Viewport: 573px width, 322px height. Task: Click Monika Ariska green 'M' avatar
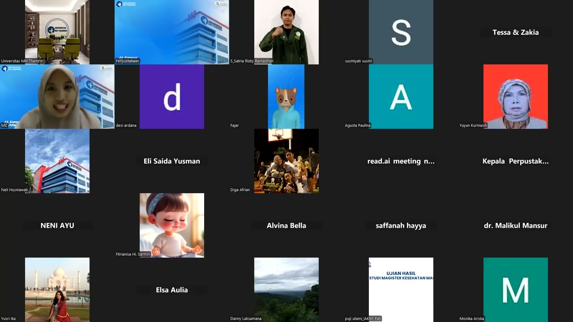point(516,290)
